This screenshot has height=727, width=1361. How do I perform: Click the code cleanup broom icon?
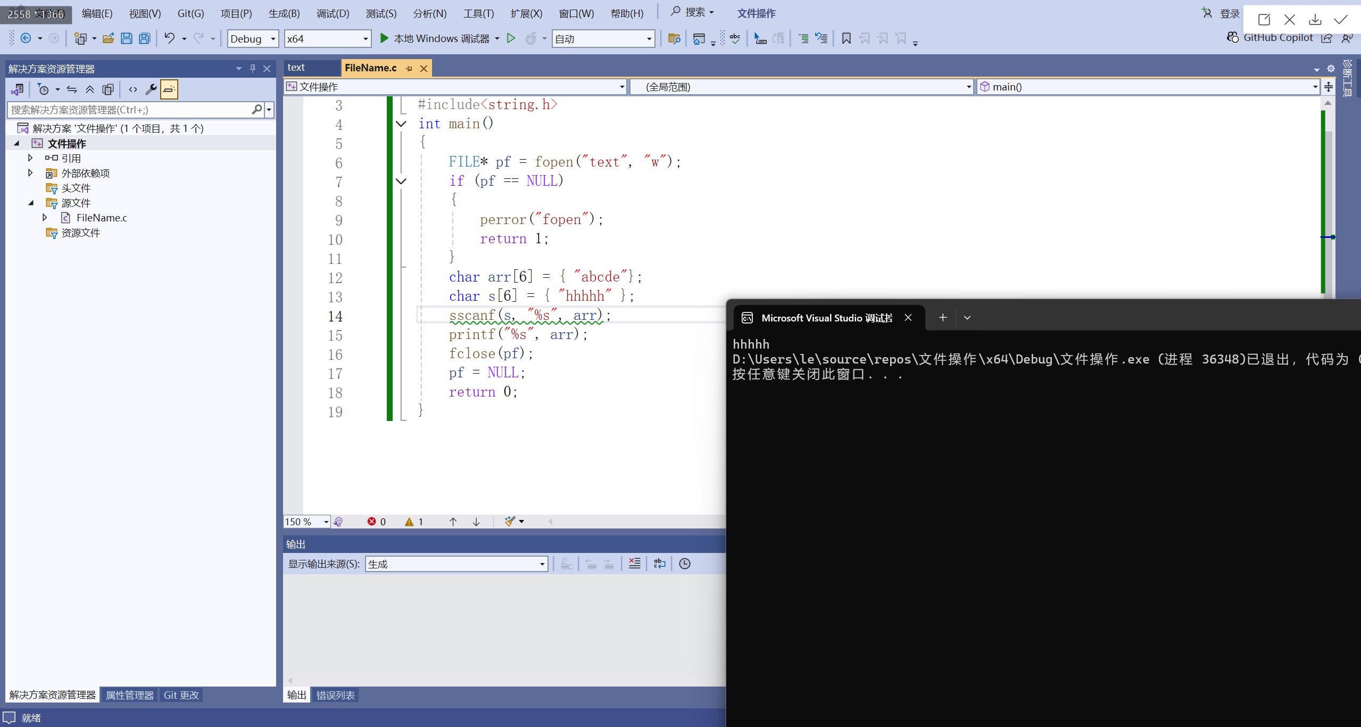click(x=510, y=522)
